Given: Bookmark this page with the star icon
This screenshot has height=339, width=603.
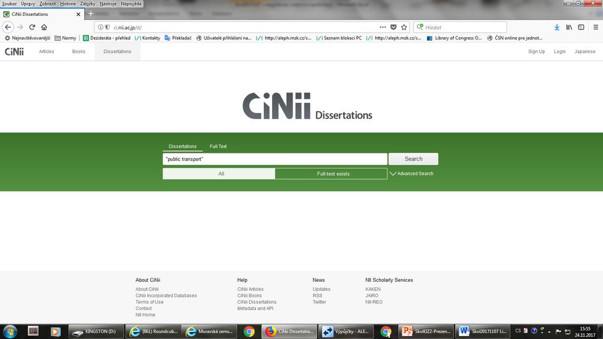Looking at the screenshot, I should click(x=404, y=27).
